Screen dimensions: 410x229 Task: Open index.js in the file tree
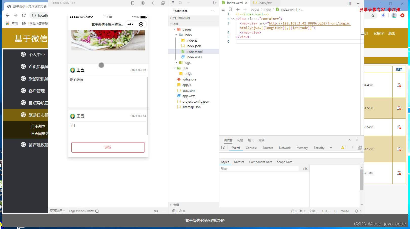(x=192, y=40)
